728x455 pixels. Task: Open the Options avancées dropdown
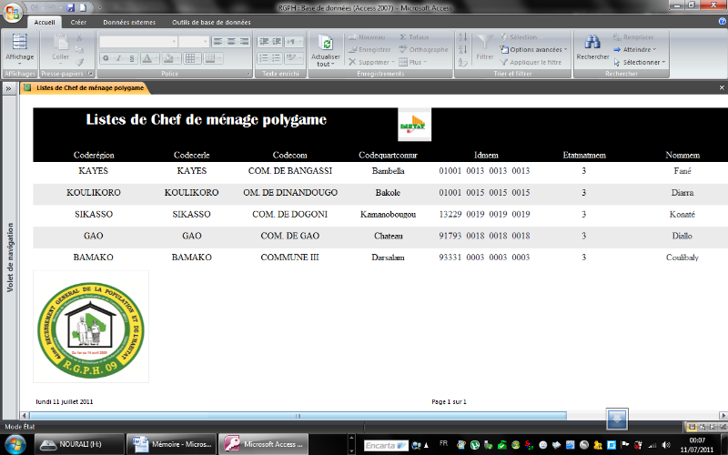coord(533,50)
